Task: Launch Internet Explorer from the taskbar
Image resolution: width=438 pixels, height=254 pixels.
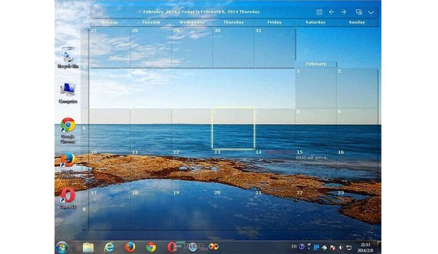Action: pyautogui.click(x=109, y=247)
